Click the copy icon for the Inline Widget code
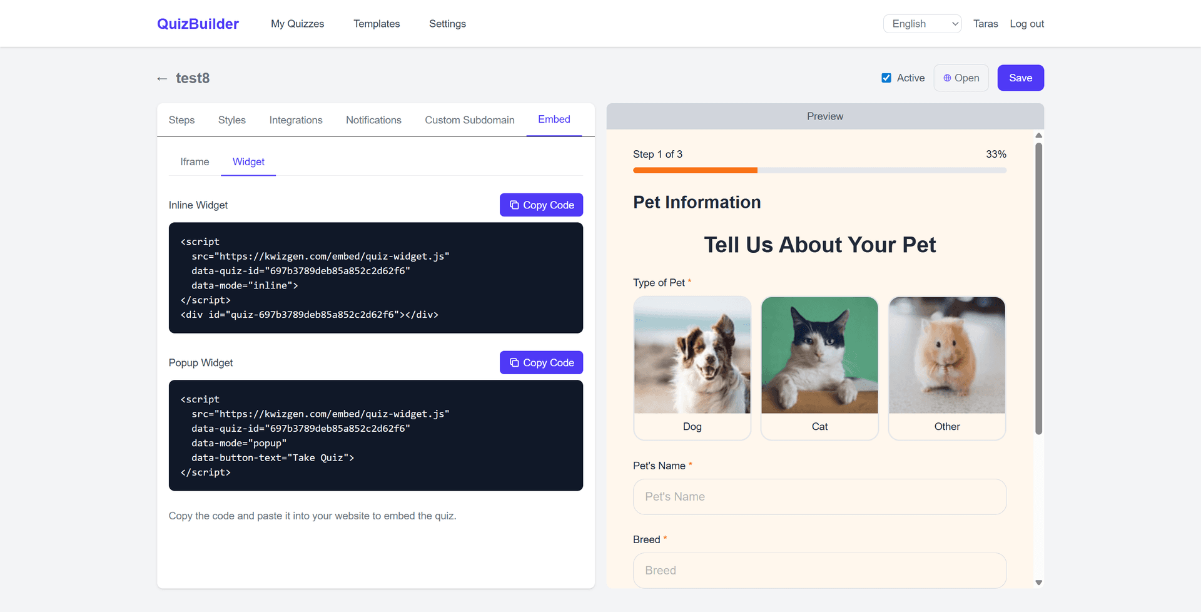 (x=514, y=205)
